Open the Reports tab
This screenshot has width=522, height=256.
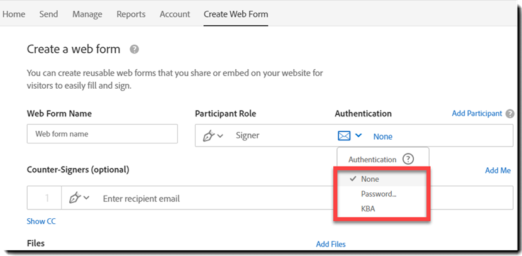[131, 14]
